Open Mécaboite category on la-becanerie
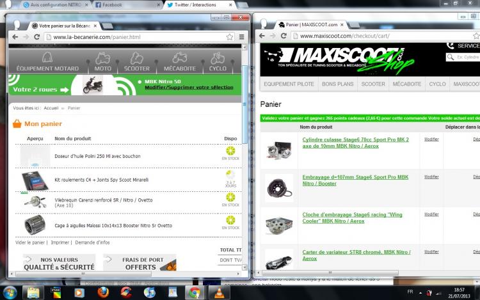Image resolution: width=480 pixels, height=300 pixels. tap(180, 61)
